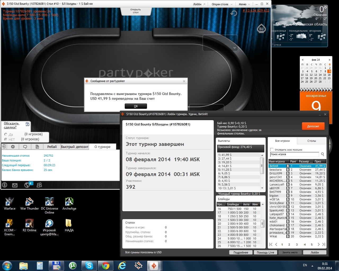
Task: Sort by 'Имя игрока' column header
Action: click(279, 161)
